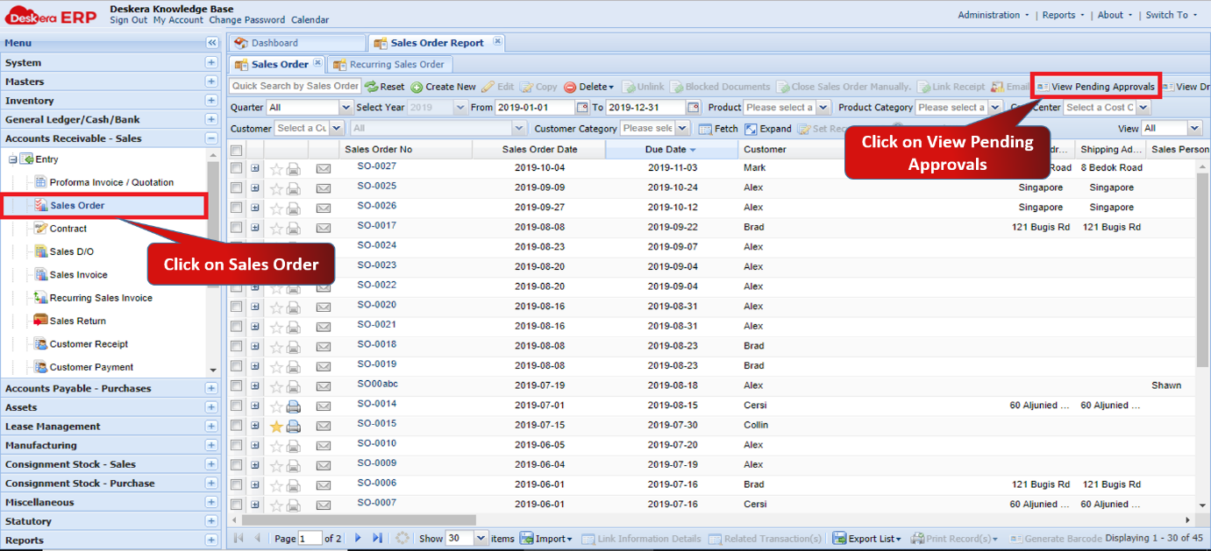Open the View filter dropdown
The height and width of the screenshot is (551, 1211).
point(1196,129)
